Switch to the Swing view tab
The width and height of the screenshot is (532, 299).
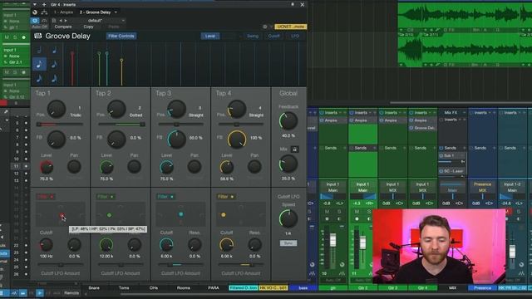point(253,36)
